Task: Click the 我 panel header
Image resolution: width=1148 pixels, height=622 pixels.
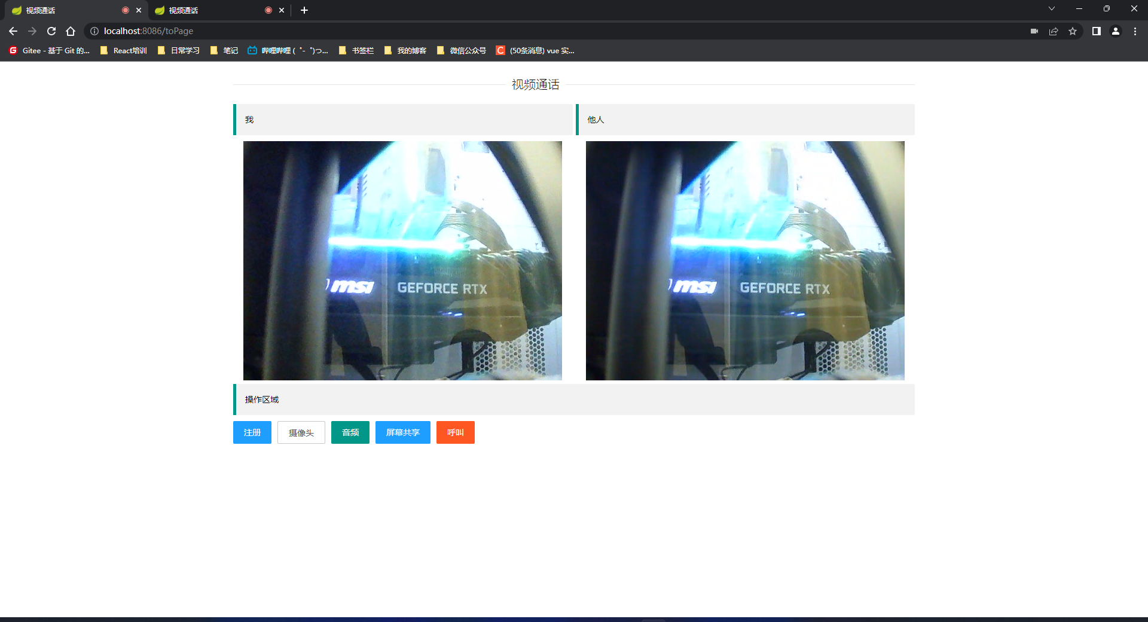Action: (402, 120)
